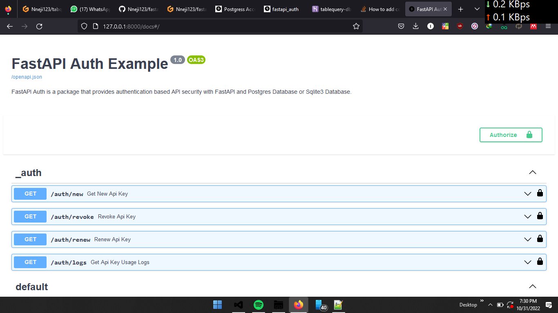Click the Desktop label in the taskbar
Viewport: 558px width, 313px height.
(x=468, y=305)
